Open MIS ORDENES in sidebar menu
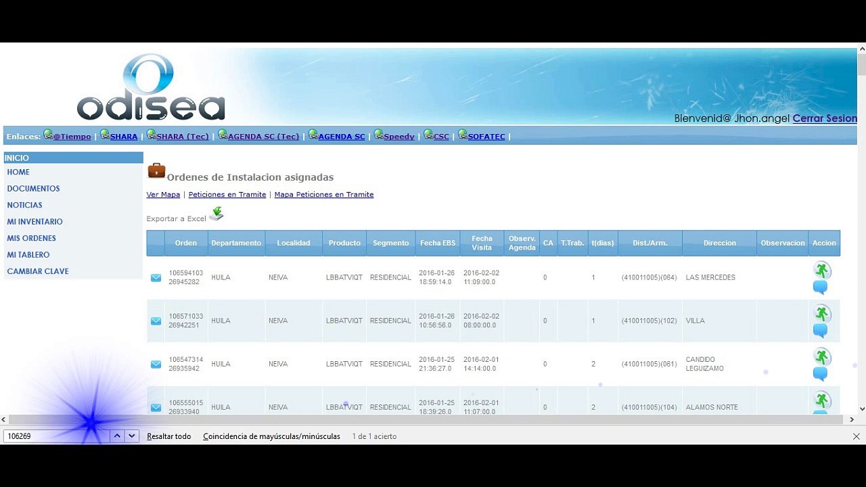The width and height of the screenshot is (866, 487). click(31, 238)
